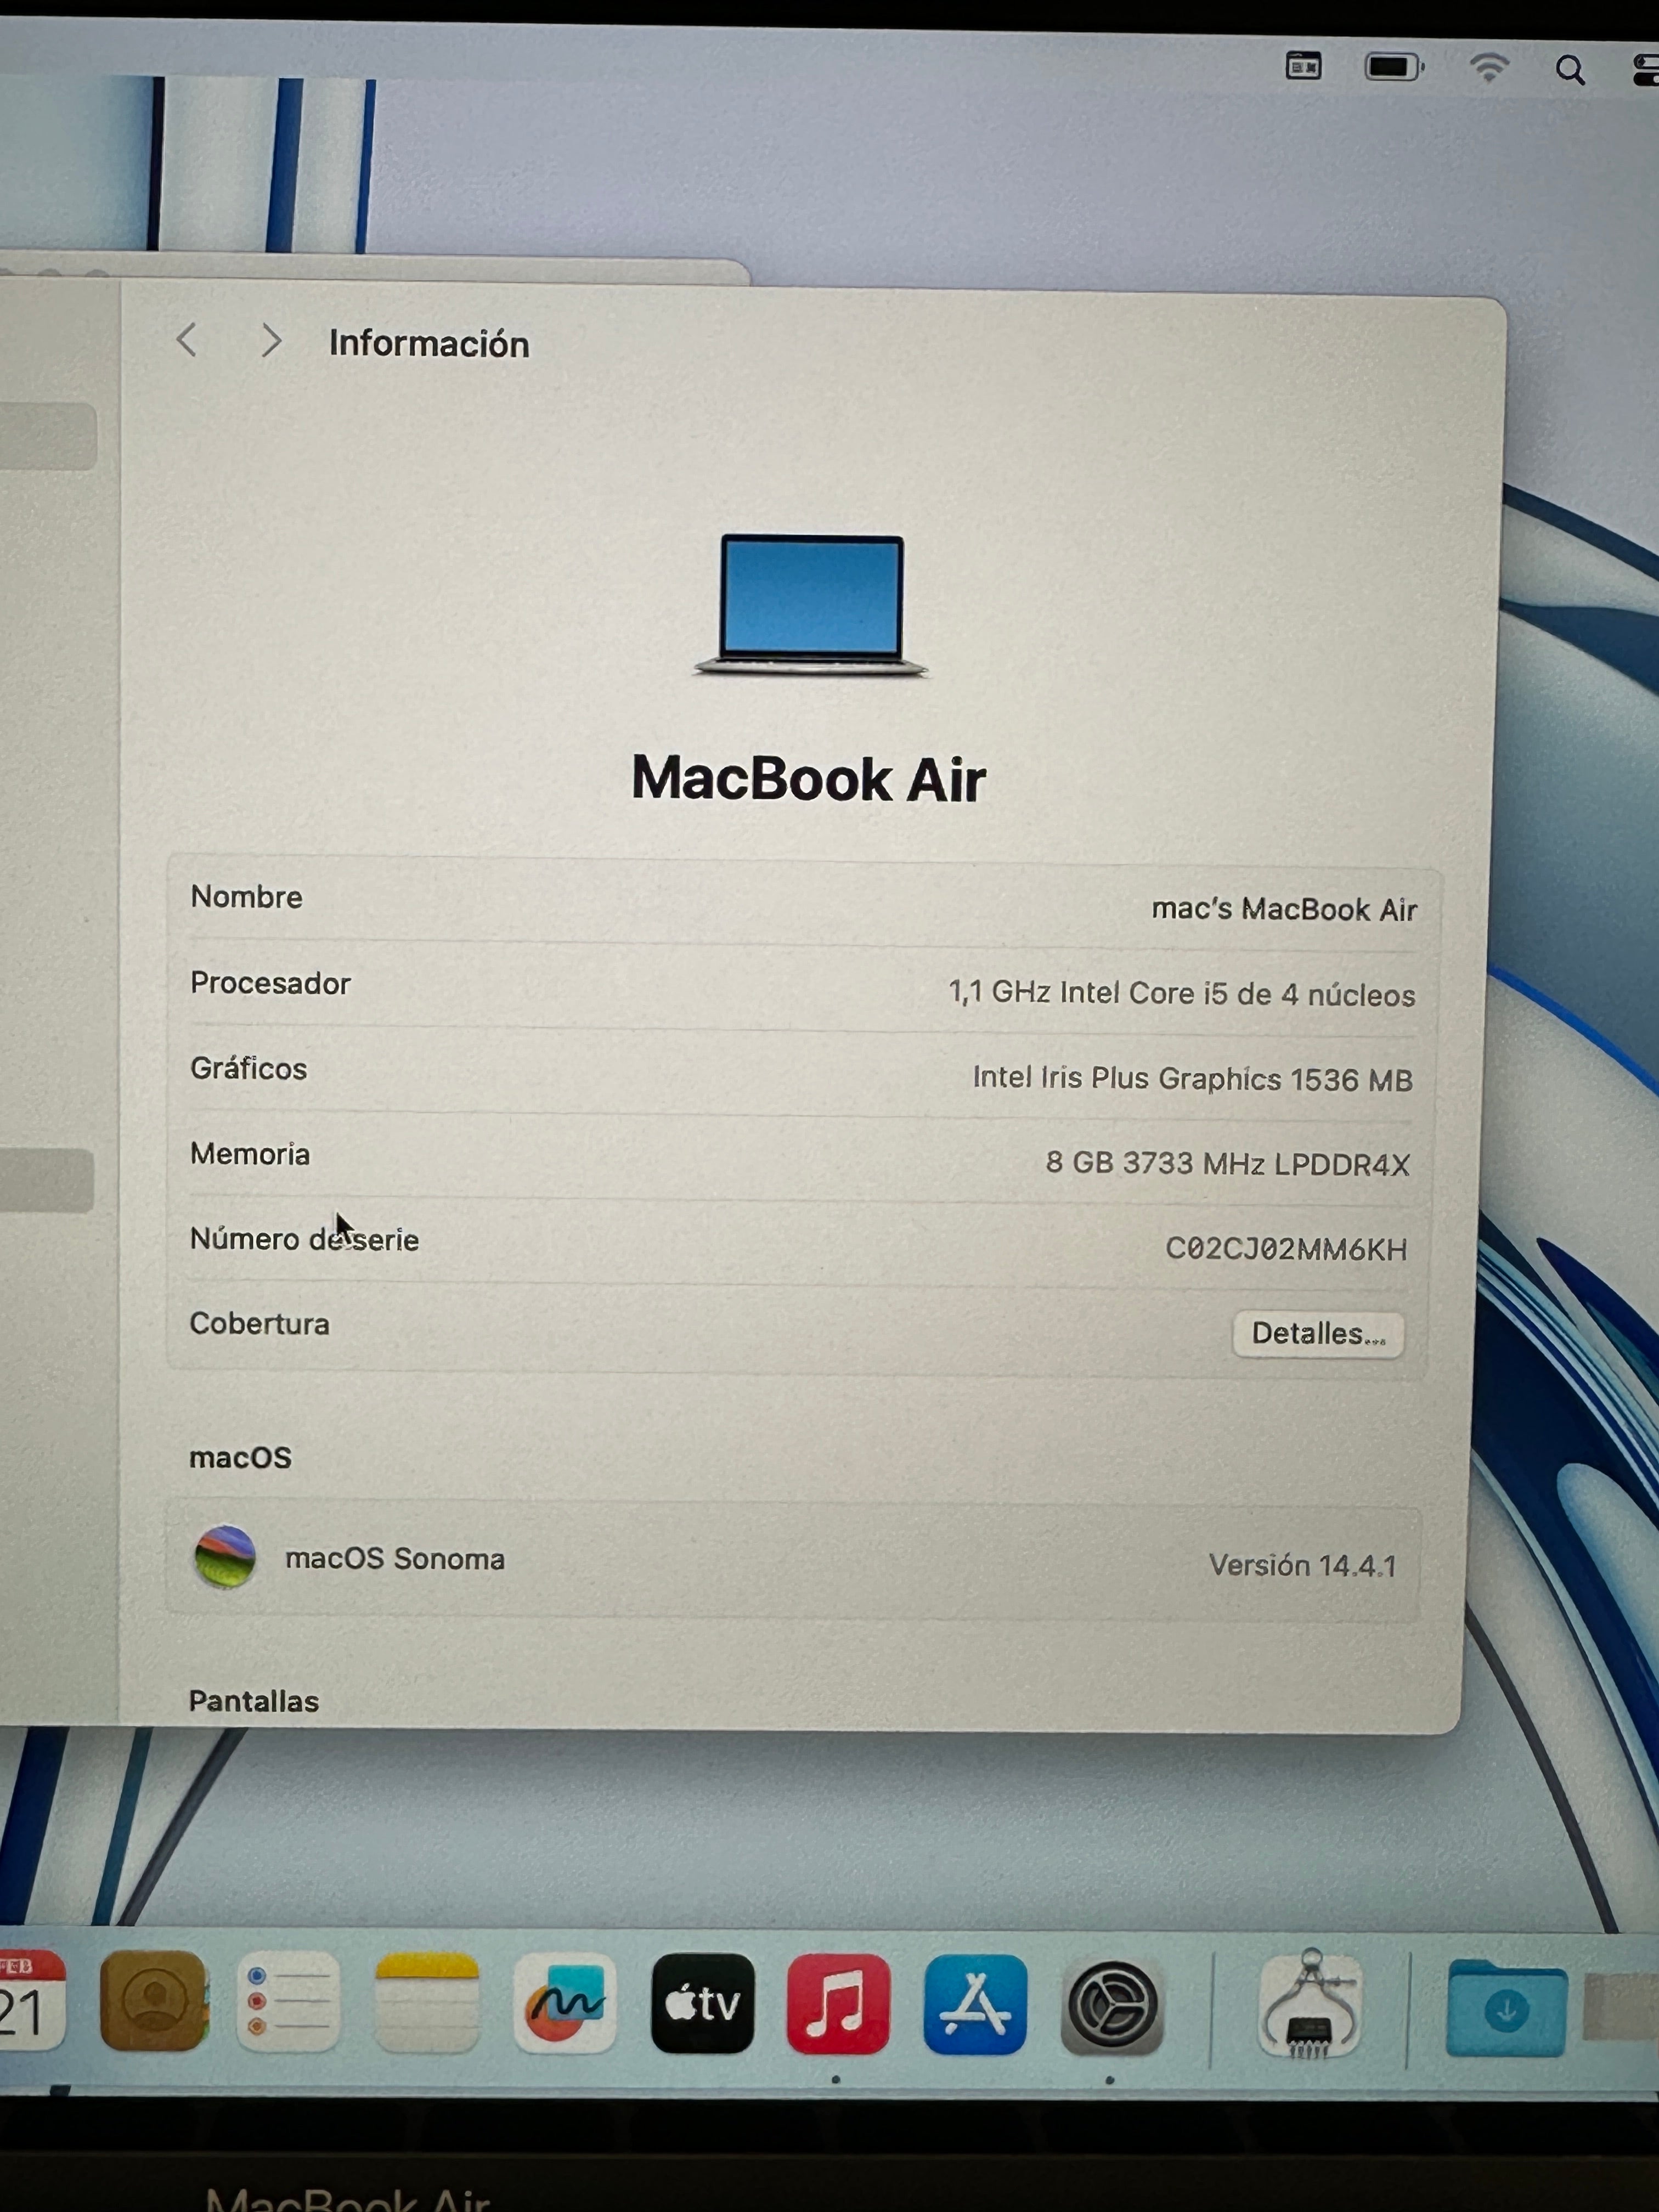Screen dimensions: 1659x2212
Task: Click 'Versión 14.4.1' text
Action: tap(1302, 1565)
